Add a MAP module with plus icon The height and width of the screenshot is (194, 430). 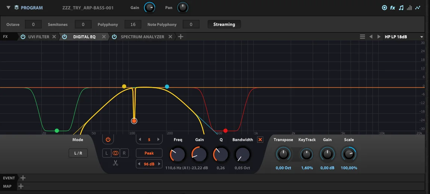coord(21,186)
